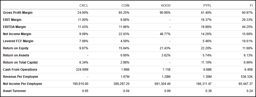Click HOOD's 90.98% gross margin value

point(165,13)
